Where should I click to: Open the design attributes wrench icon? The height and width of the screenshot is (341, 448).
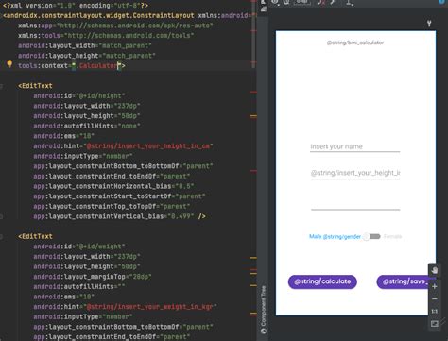click(x=429, y=24)
